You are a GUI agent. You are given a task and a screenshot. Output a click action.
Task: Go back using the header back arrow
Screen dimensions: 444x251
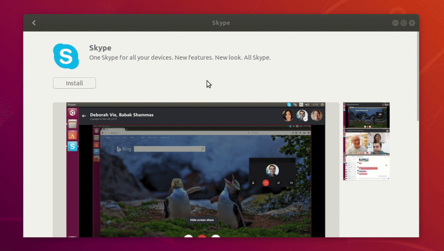click(34, 23)
